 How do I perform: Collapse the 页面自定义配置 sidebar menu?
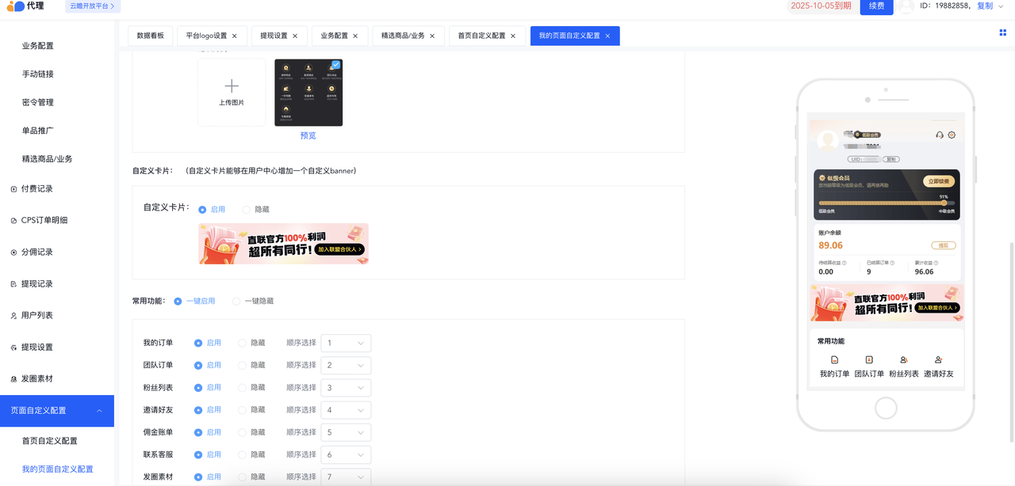99,411
